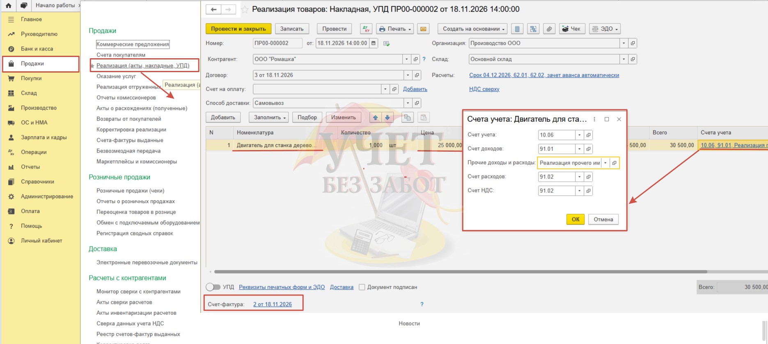Image resolution: width=768 pixels, height=344 pixels.
Task: Open the home screen icon
Action: point(8,6)
